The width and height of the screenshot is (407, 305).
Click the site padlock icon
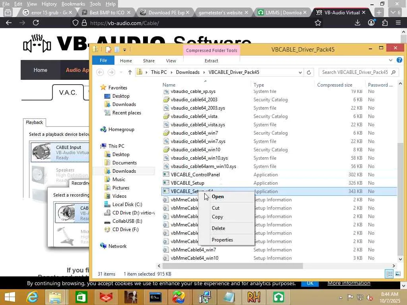pyautogui.click(x=84, y=23)
